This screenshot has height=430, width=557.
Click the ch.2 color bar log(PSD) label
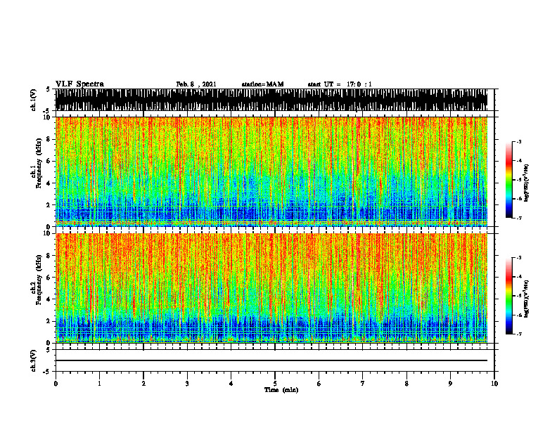[527, 299]
